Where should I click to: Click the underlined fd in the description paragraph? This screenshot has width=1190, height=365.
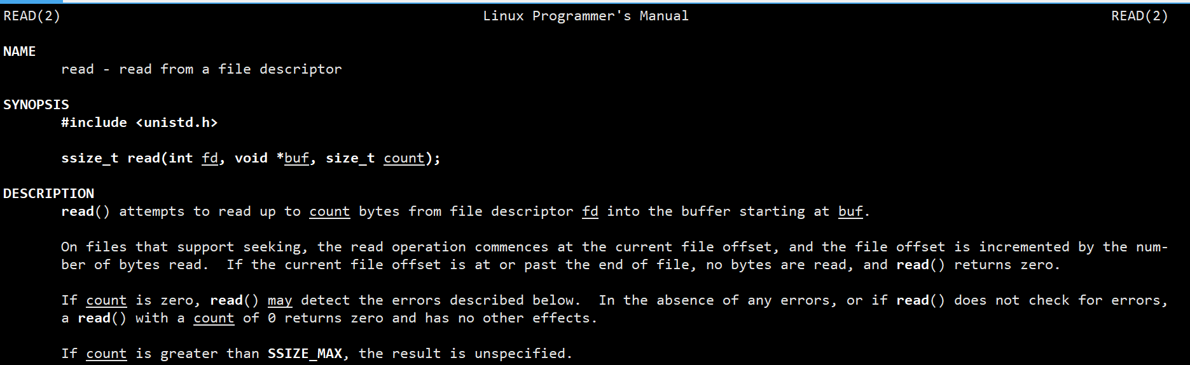pos(590,211)
